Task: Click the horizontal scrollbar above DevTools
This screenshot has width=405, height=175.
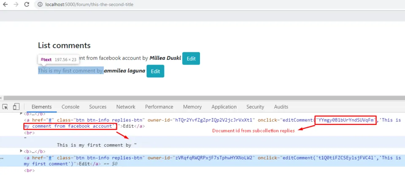Action: point(204,98)
